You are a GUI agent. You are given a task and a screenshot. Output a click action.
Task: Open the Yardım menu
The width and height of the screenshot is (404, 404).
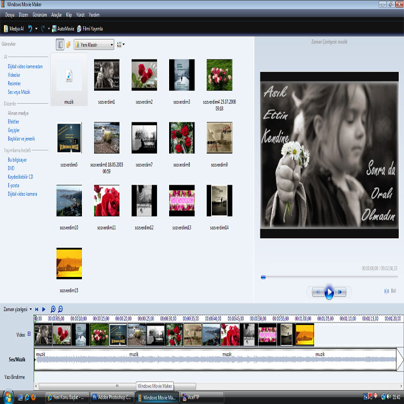(94, 14)
